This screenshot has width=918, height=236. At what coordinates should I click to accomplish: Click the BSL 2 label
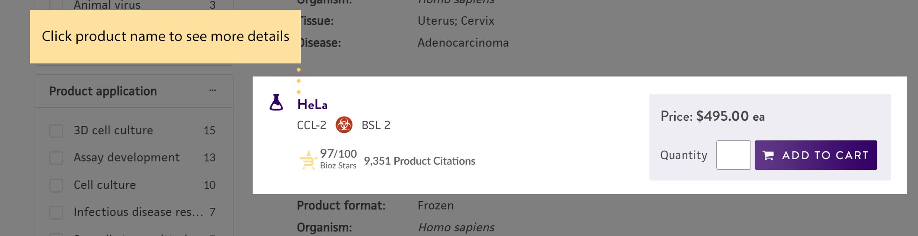tap(376, 125)
